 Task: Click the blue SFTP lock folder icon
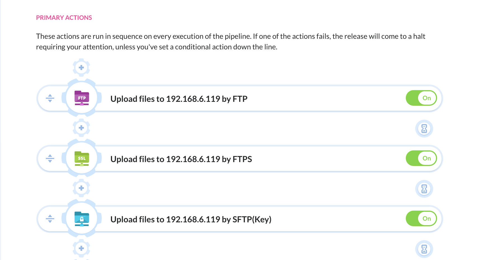[x=82, y=219]
